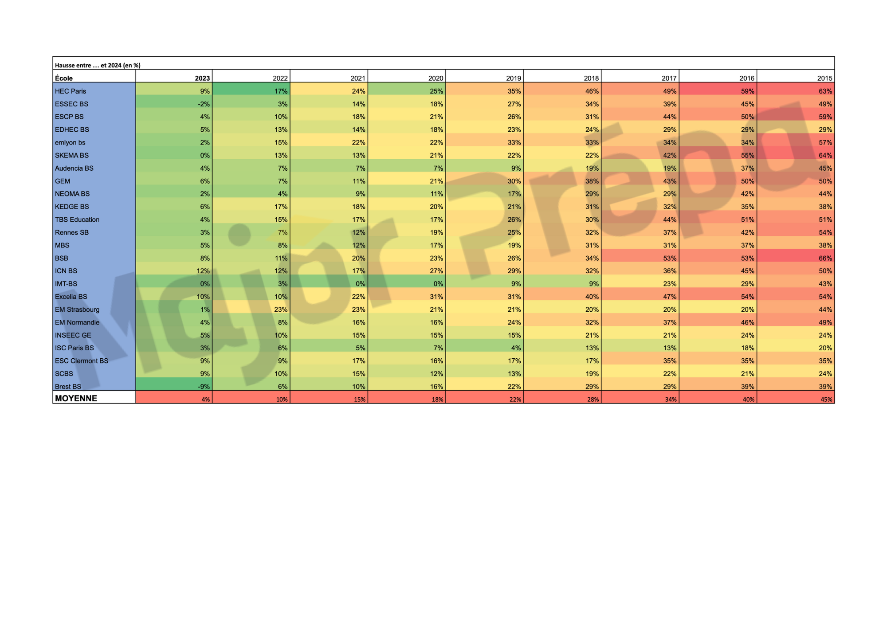Click Excelia BS 2018 value '40%'
The height and width of the screenshot is (627, 887).
(592, 296)
